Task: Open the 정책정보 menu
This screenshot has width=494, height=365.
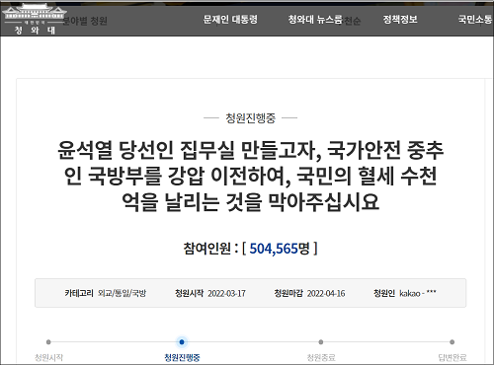Action: click(400, 20)
